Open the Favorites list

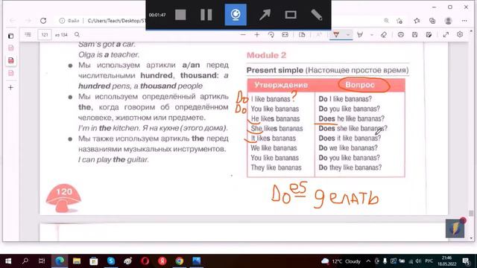tap(417, 21)
